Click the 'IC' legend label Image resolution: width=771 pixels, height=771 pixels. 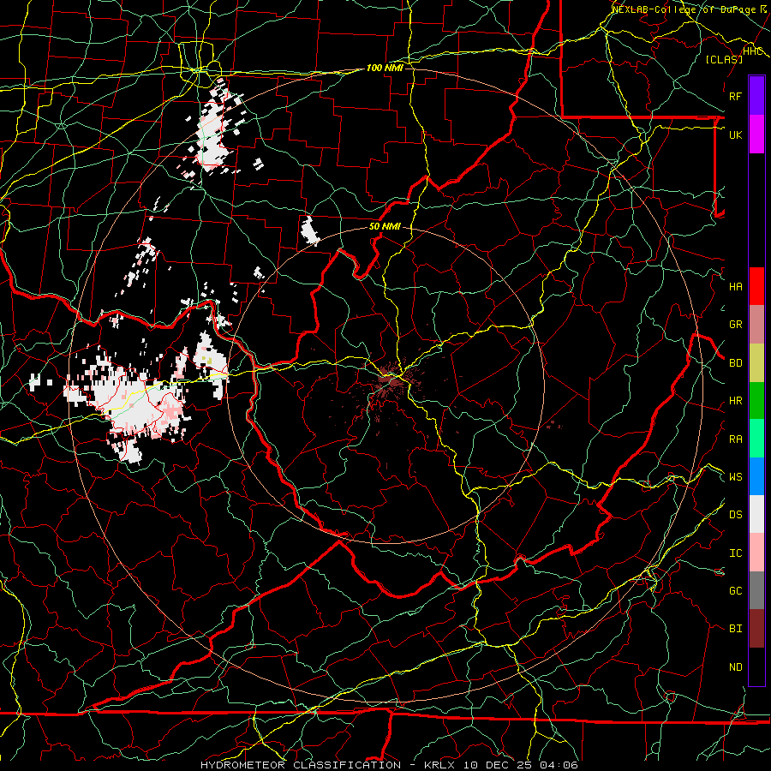point(735,553)
